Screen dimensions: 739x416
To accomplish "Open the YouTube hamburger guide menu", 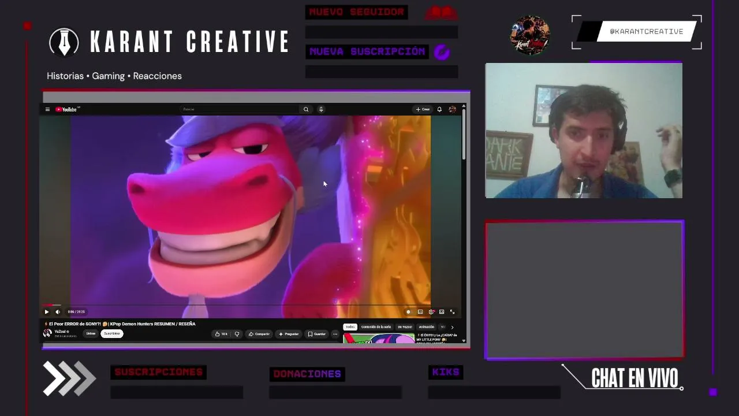I will click(x=47, y=109).
